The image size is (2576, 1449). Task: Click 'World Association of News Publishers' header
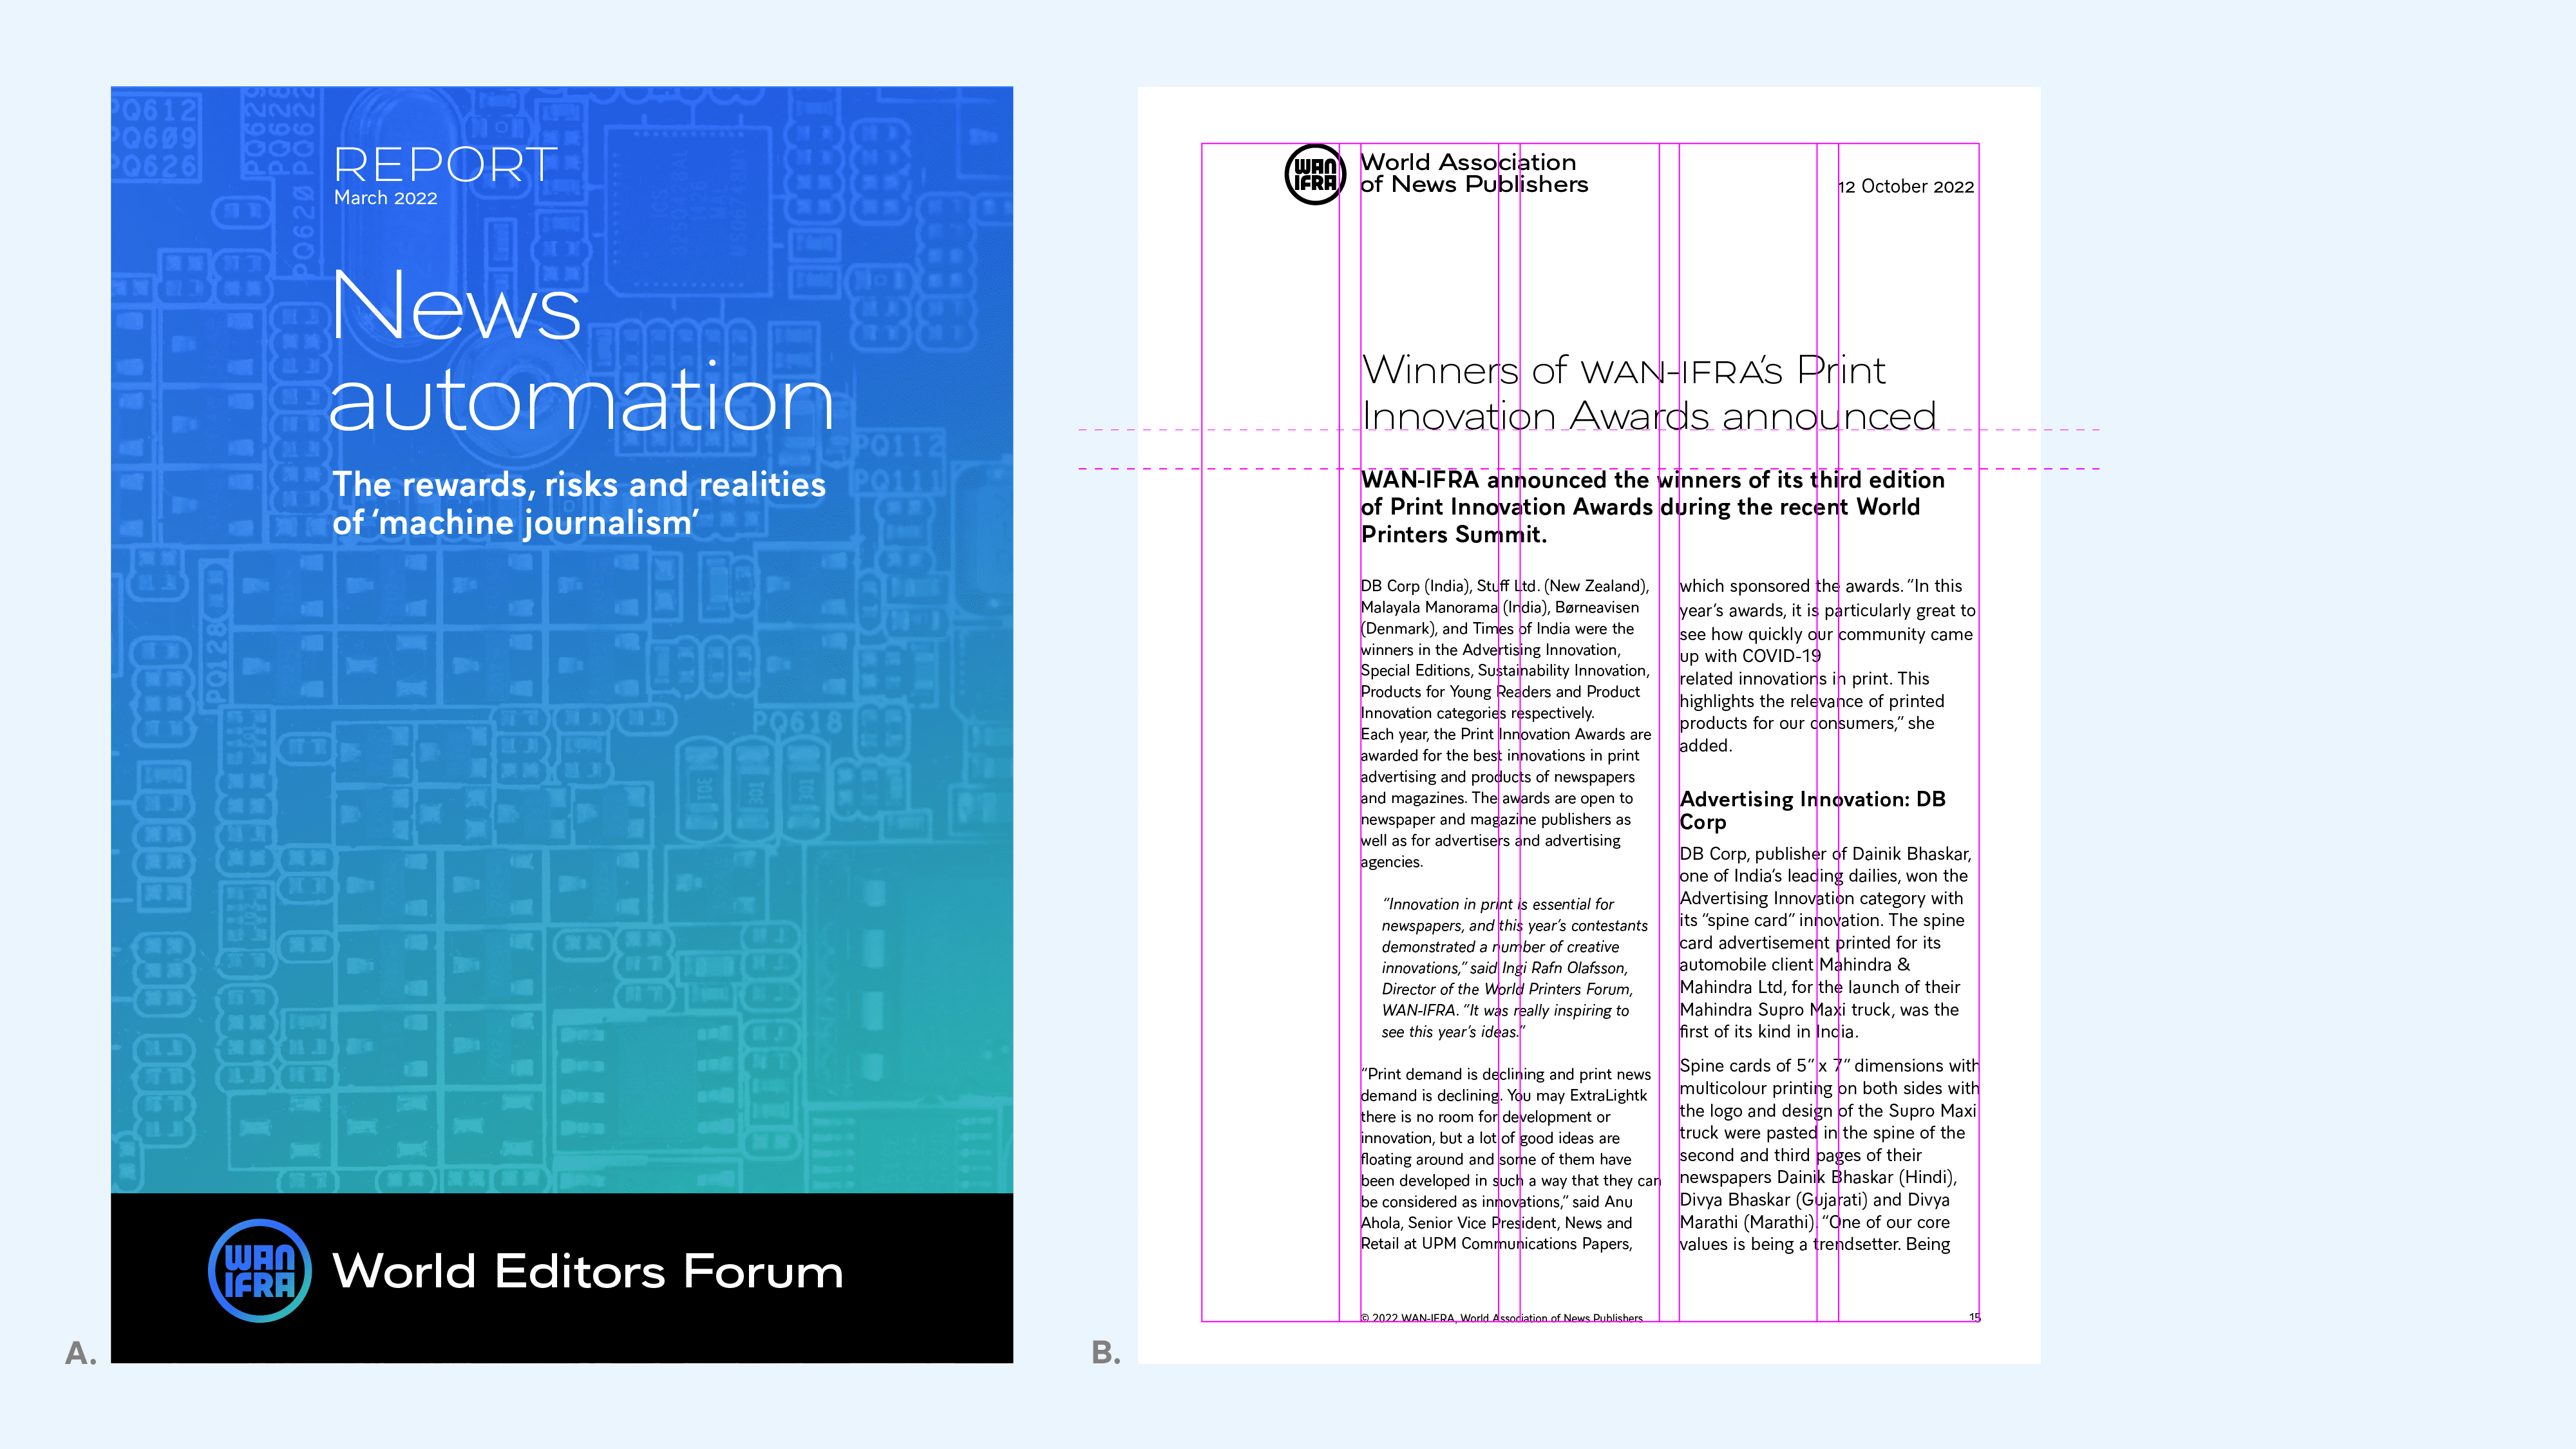[1474, 173]
